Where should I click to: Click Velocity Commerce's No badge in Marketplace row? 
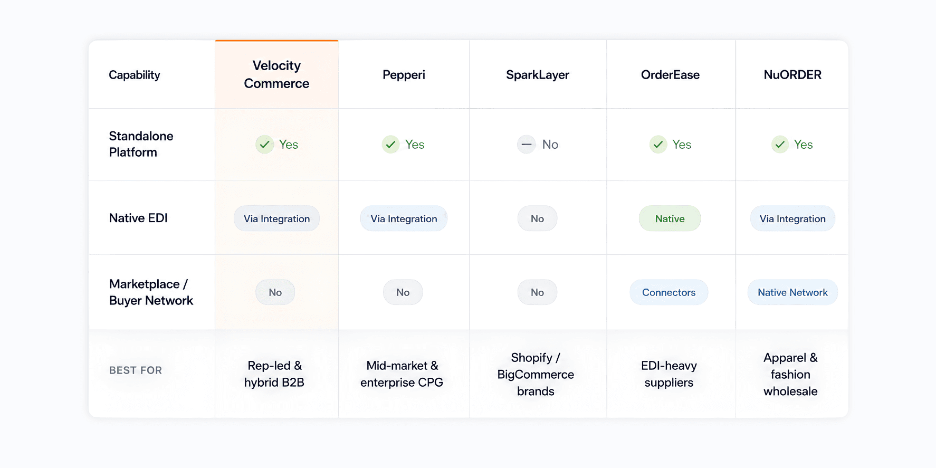tap(275, 292)
